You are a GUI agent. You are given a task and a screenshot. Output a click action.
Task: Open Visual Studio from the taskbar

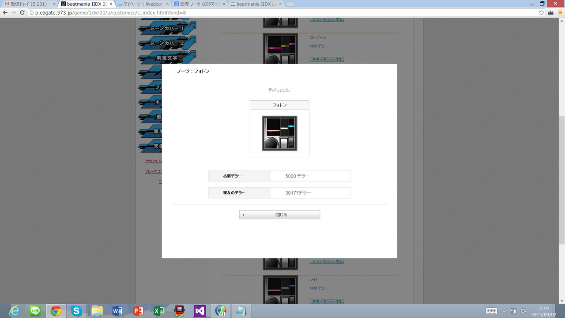tap(200, 311)
